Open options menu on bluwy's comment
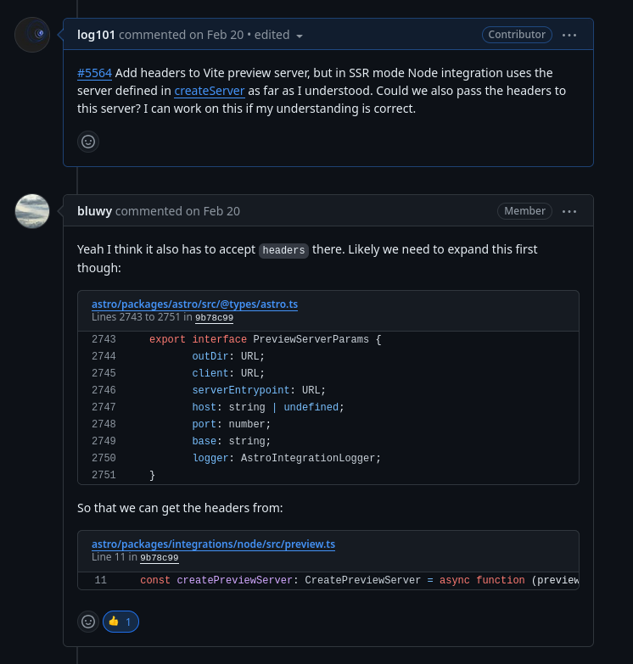This screenshot has width=633, height=664. (x=569, y=211)
